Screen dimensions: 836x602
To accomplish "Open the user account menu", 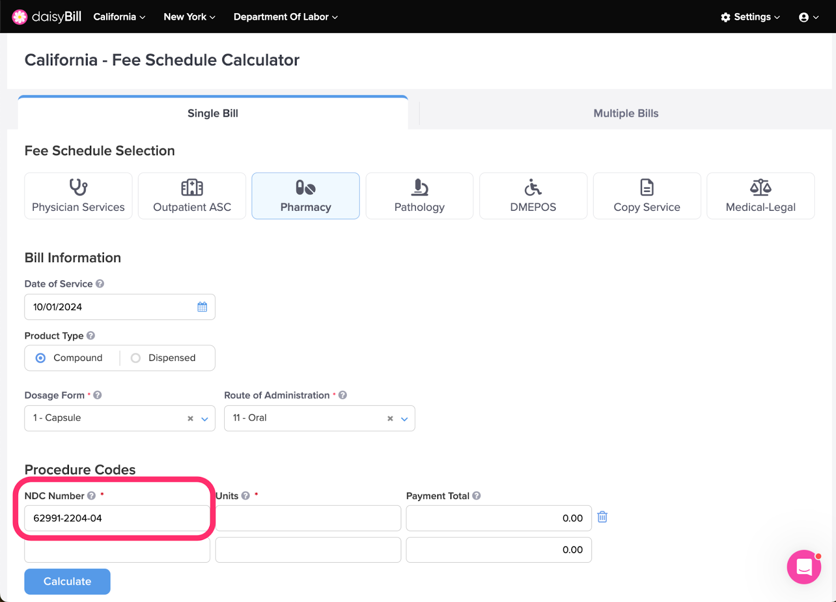I will 808,17.
